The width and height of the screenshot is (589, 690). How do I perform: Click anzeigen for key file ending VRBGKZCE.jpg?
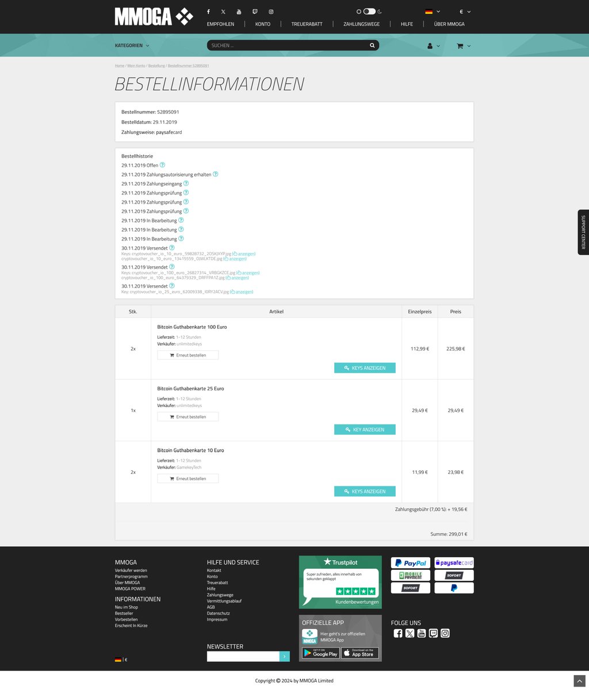coord(248,273)
